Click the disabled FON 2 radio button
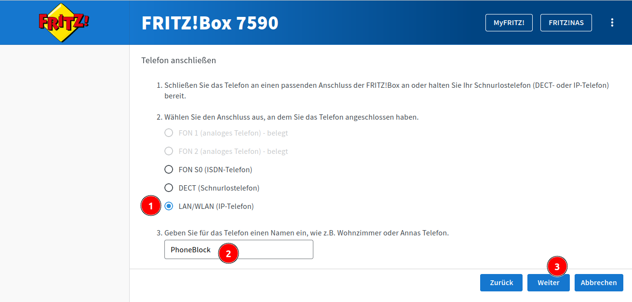 pyautogui.click(x=169, y=151)
